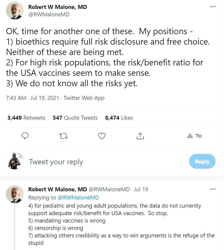This screenshot has width=224, height=250.
Task: Open Malone's avatar on the reply tweet
Action: coord(15,194)
